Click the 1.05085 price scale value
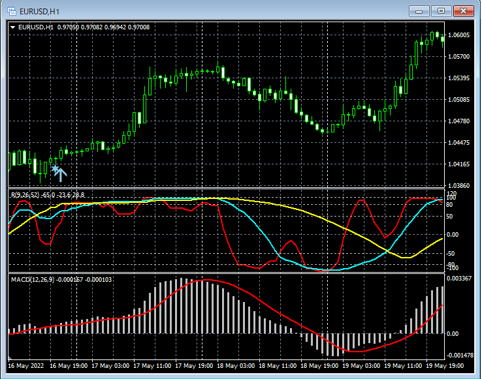This screenshot has height=379, width=482. tap(459, 100)
